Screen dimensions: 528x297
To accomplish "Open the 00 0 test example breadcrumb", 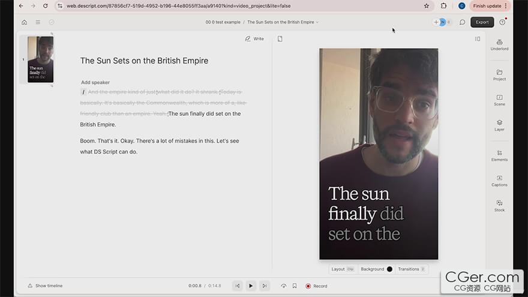I will 223,22.
